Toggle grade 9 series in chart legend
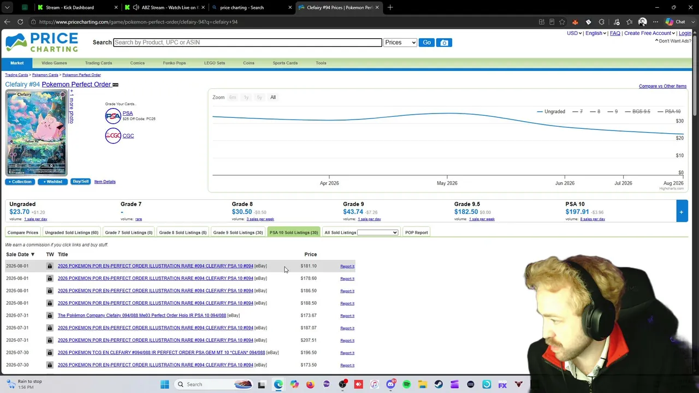This screenshot has width=699, height=393. (612, 111)
